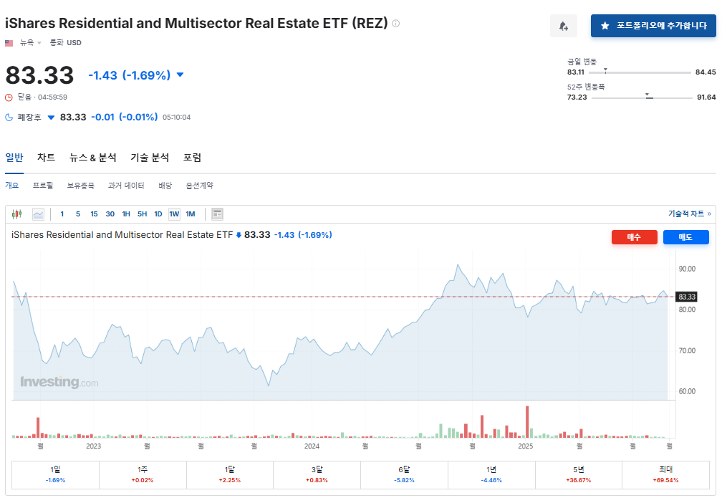Select the 과거 데이터 sub-tab
Viewport: 722px width, 498px height.
tap(126, 185)
